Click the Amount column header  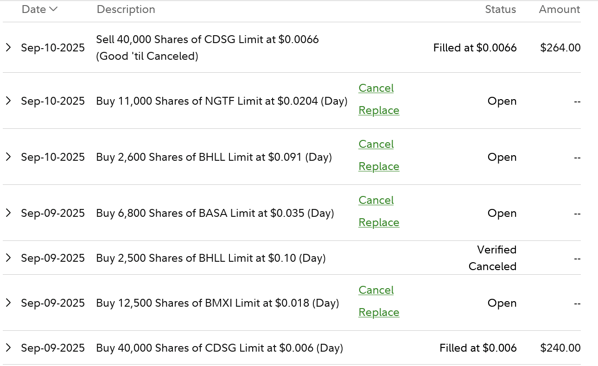tap(559, 9)
